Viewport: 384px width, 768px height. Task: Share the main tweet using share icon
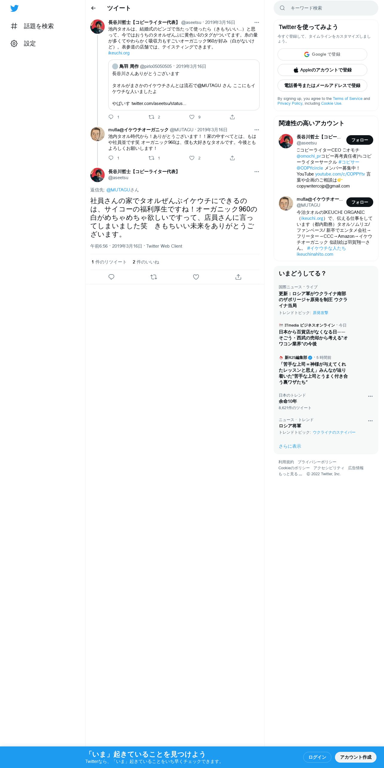[238, 277]
